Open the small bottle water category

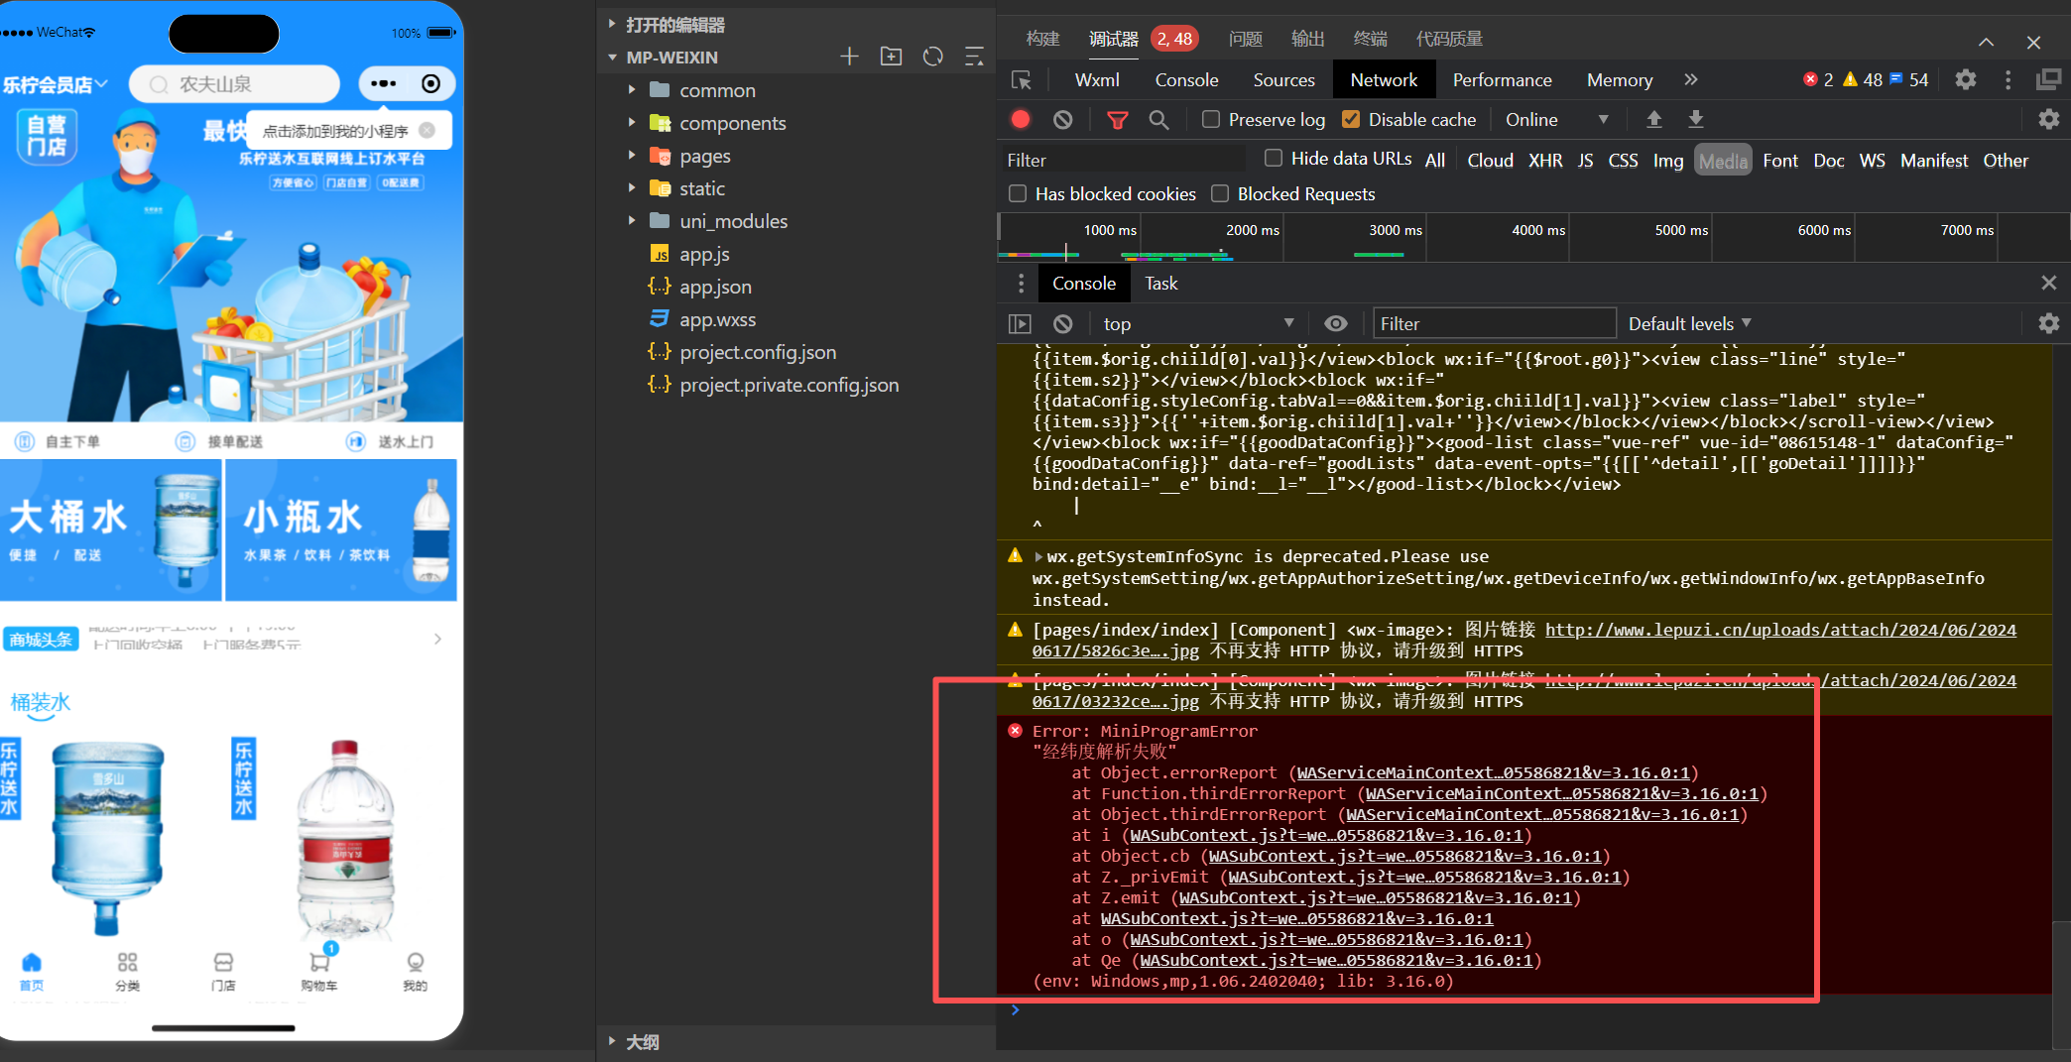tap(341, 531)
